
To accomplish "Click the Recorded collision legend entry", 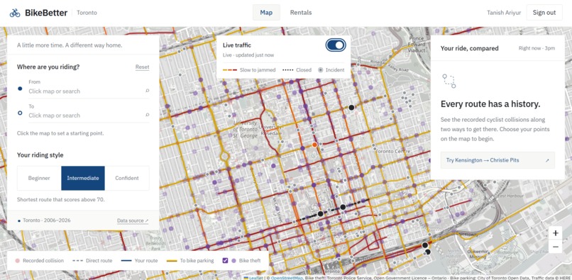I will click(39, 261).
